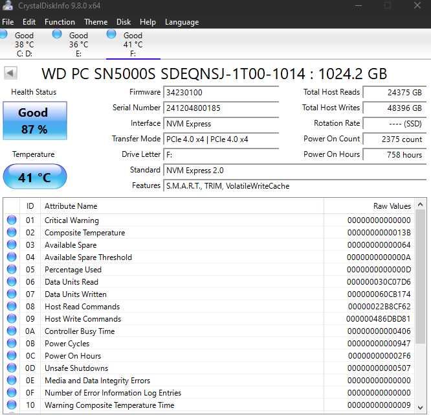Click raw value 000000060CB174
The height and width of the screenshot is (415, 431).
coord(379,294)
